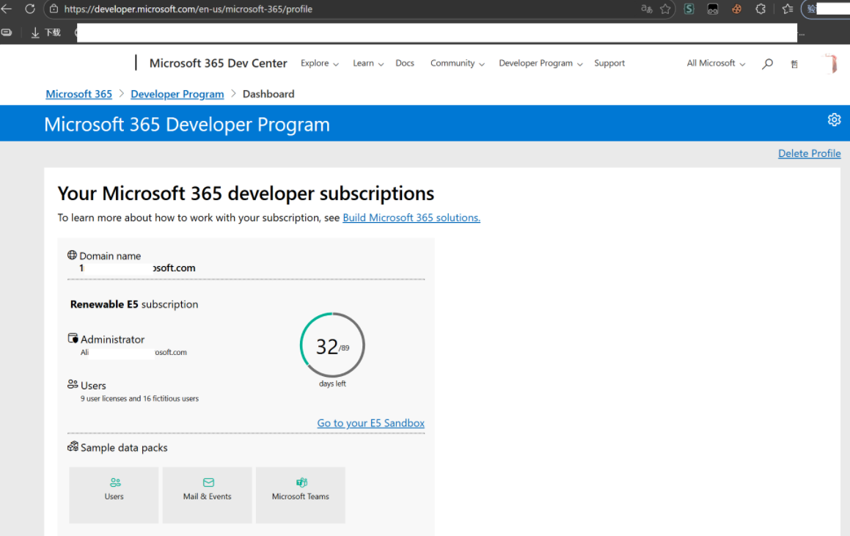Screen dimensions: 850x536
Task: Open settings gear in blue header
Action: [834, 120]
